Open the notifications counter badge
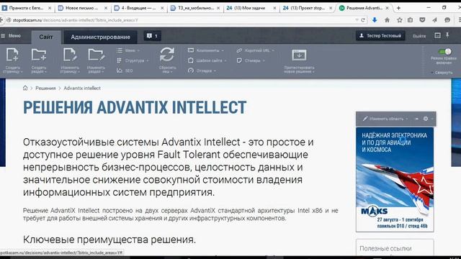Image resolution: width=461 pixels, height=259 pixels. click(152, 36)
